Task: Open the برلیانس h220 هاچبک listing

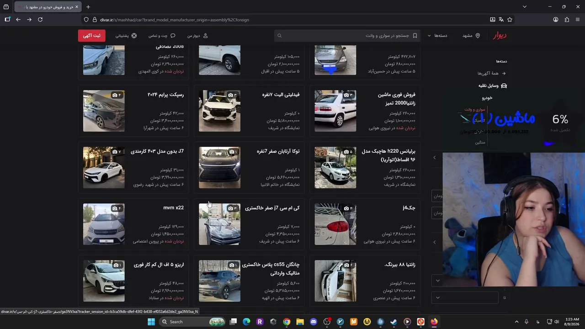Action: [x=365, y=168]
